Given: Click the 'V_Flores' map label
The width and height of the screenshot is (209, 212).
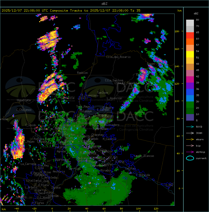Looking at the screenshot, I should (38, 203).
